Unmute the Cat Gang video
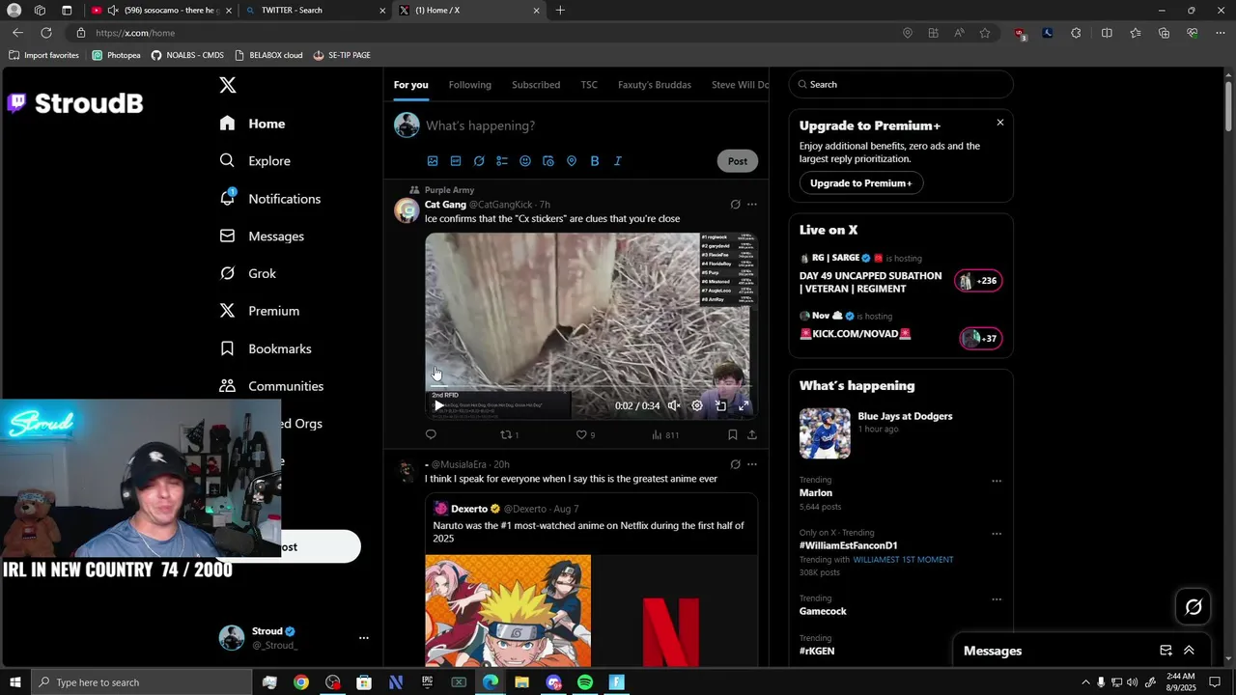This screenshot has height=695, width=1236. click(674, 406)
